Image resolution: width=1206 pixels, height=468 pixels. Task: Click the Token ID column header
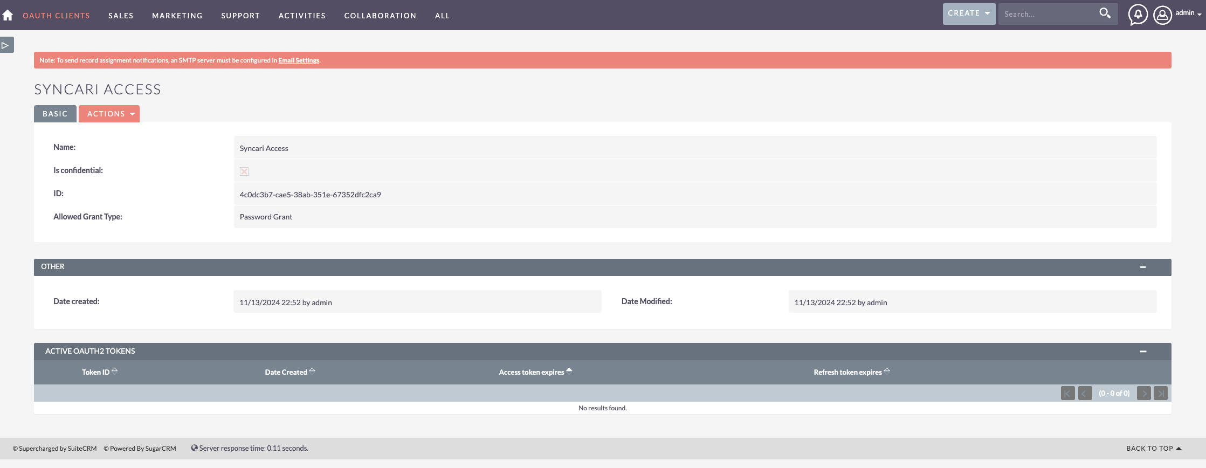95,372
